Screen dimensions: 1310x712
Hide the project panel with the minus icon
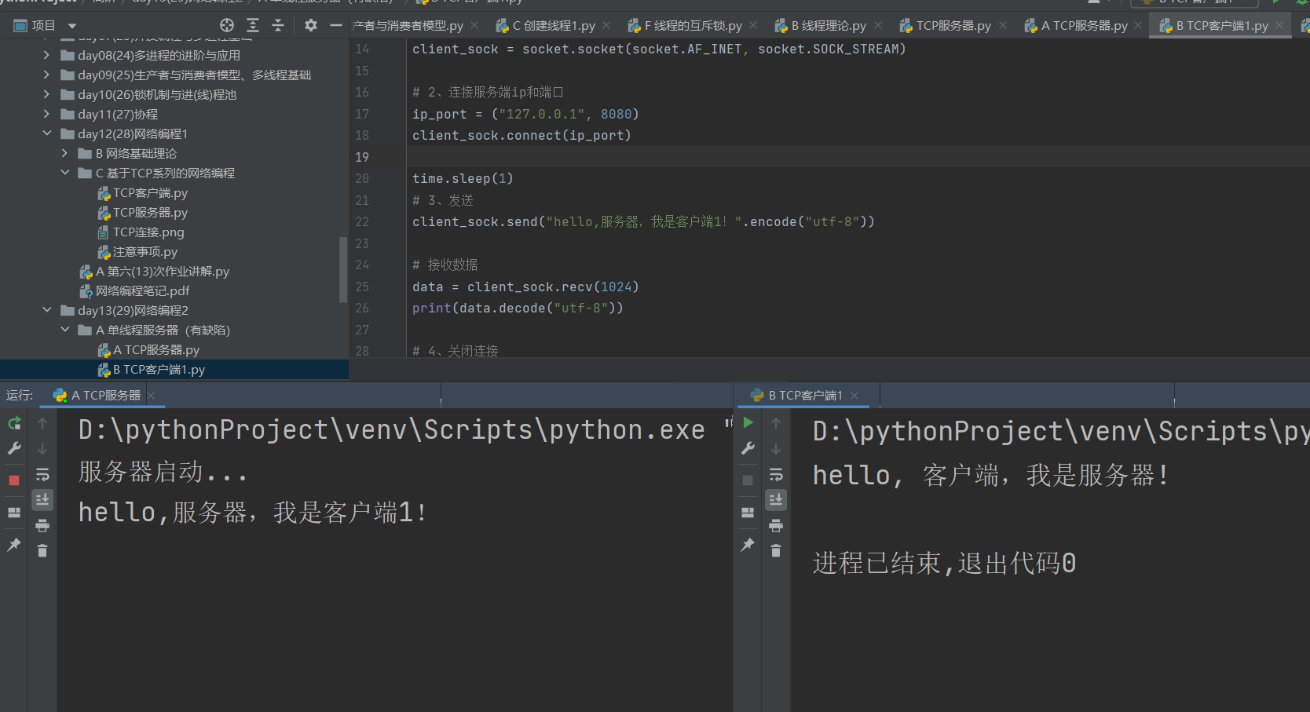[336, 25]
